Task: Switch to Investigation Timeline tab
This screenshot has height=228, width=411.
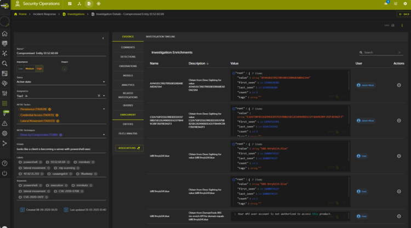Action: [161, 37]
